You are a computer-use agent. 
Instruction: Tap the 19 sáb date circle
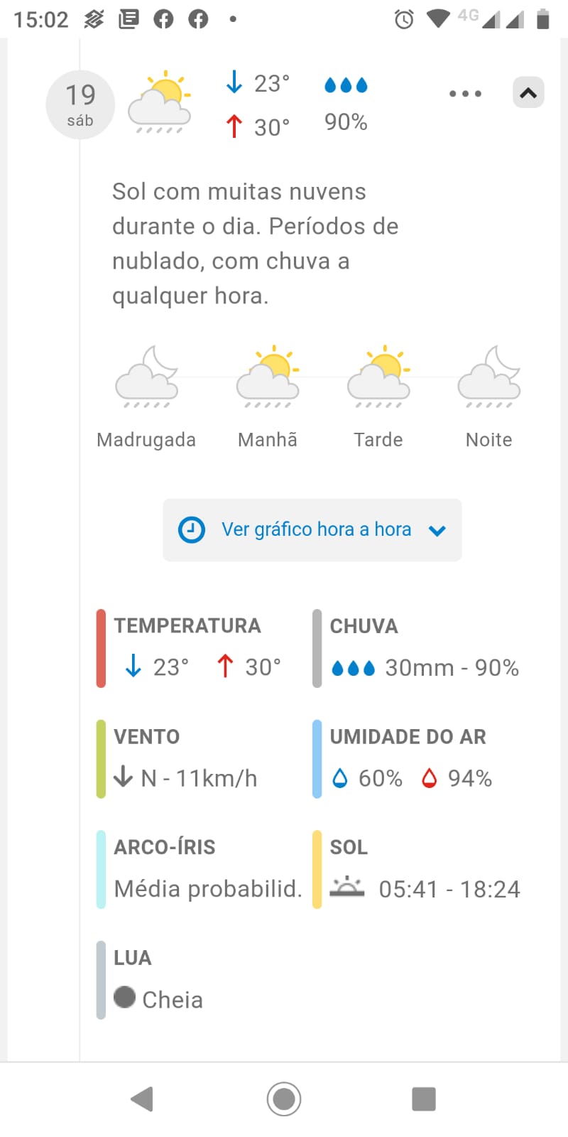[x=80, y=104]
